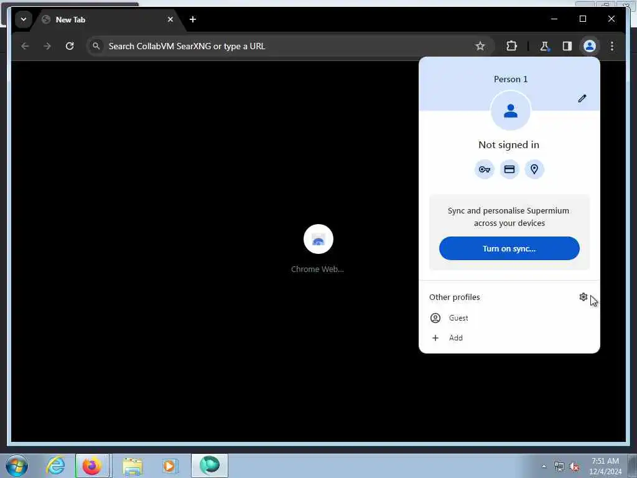Close the New Tab tab

[x=170, y=19]
